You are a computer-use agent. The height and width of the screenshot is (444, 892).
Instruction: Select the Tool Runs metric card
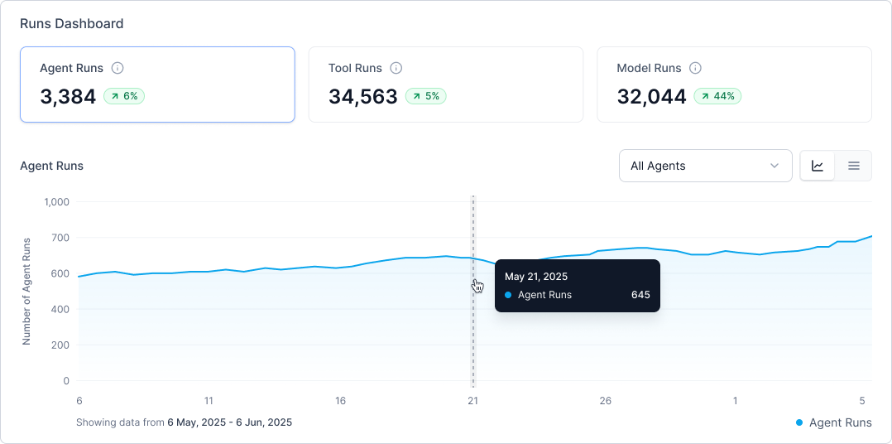click(x=445, y=84)
